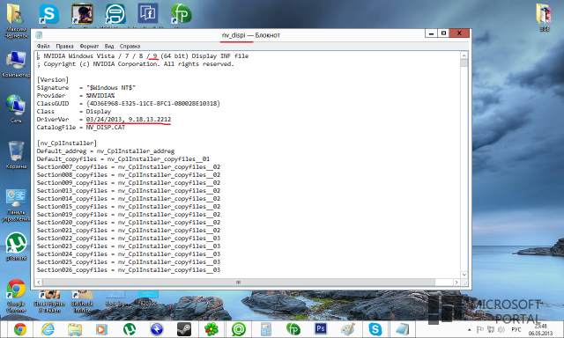Open µTorrent from the taskbar
The height and width of the screenshot is (338, 564).
[x=130, y=329]
